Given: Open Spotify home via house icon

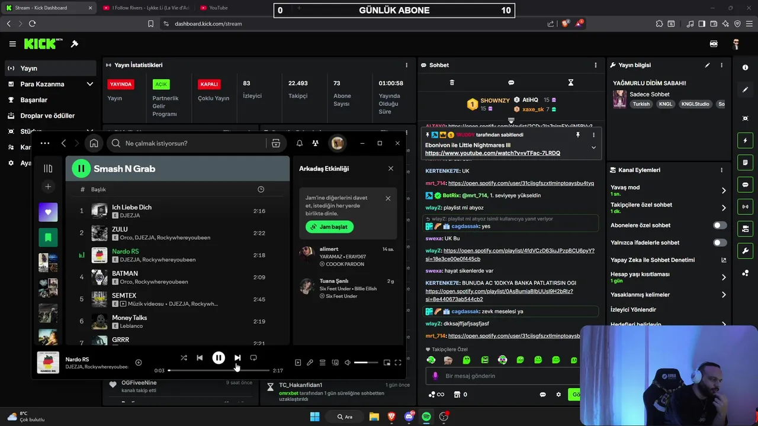Looking at the screenshot, I should [94, 143].
